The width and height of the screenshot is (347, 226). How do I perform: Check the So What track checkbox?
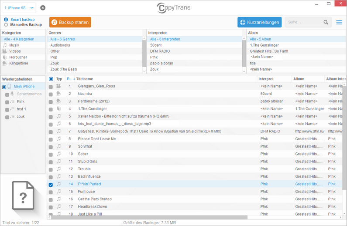click(x=51, y=147)
